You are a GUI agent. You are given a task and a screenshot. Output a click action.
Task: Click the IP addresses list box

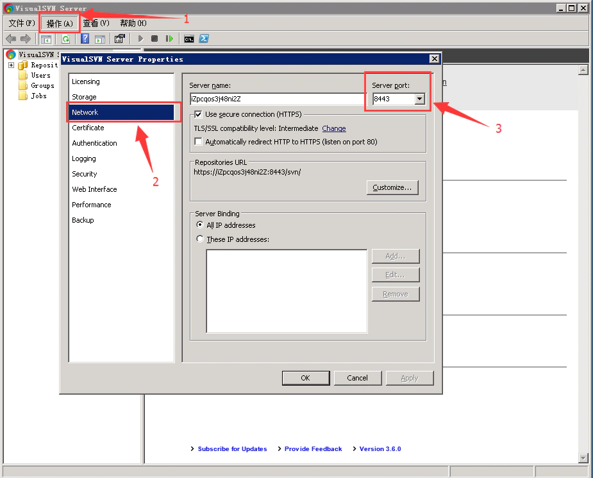(287, 291)
